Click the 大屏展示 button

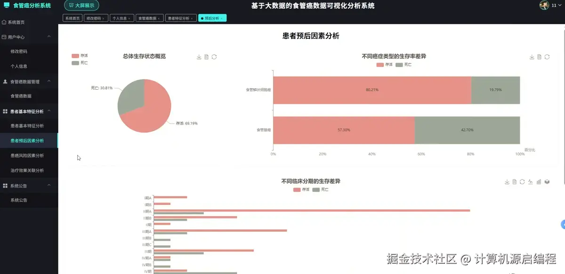pos(81,6)
